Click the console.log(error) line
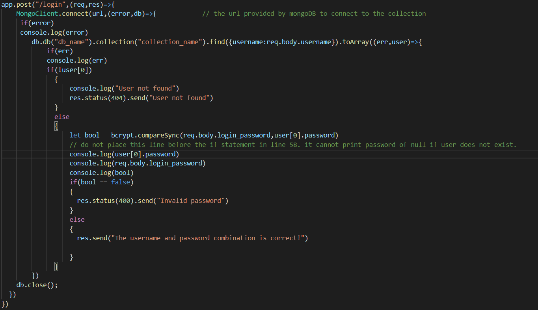 54,32
